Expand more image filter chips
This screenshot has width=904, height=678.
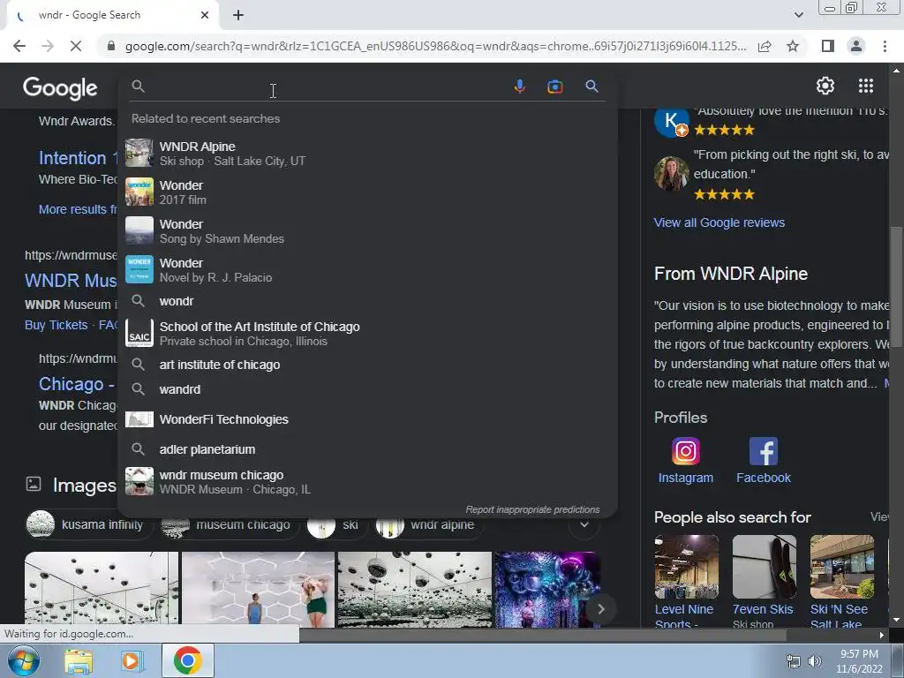[584, 524]
